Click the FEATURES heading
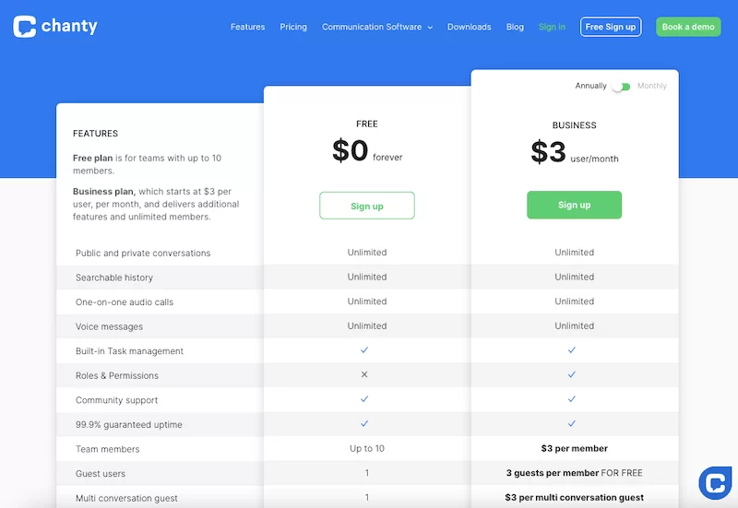Viewport: 738px width, 508px height. pyautogui.click(x=96, y=134)
